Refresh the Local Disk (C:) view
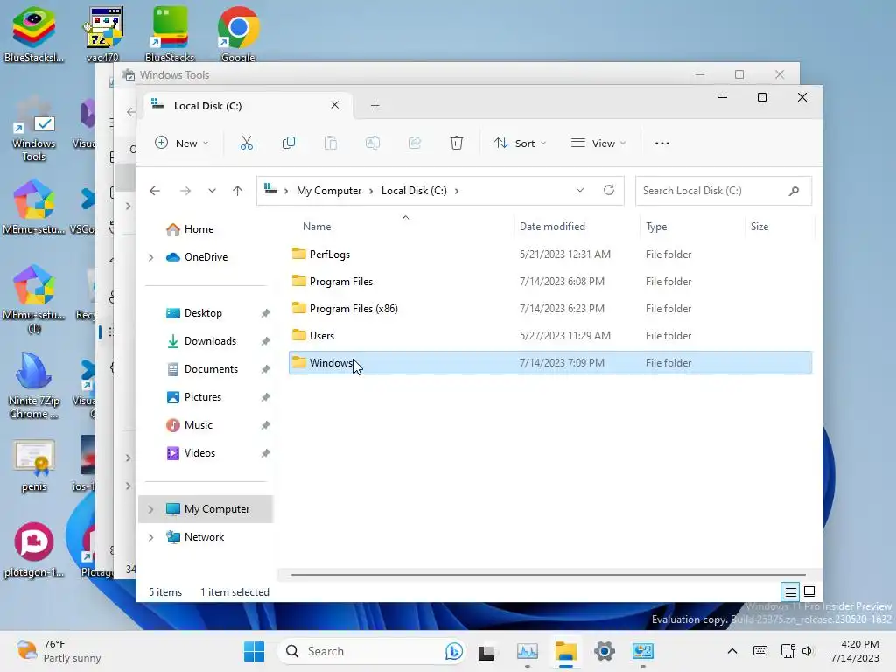 click(x=609, y=190)
